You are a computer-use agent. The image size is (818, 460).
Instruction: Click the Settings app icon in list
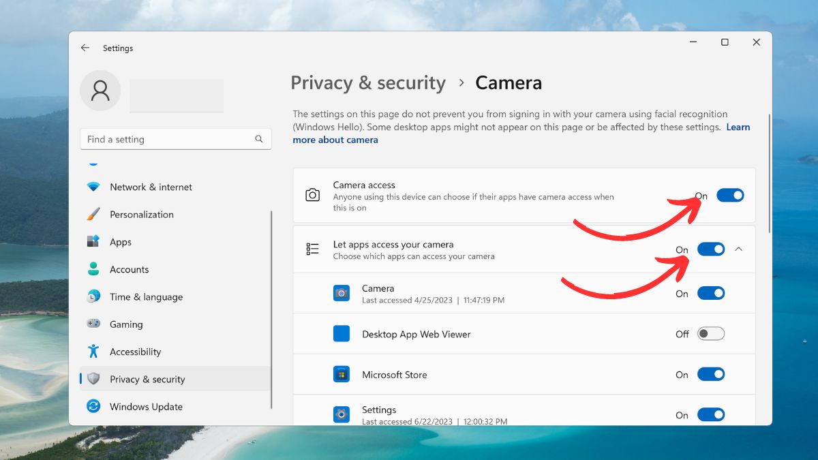[342, 414]
